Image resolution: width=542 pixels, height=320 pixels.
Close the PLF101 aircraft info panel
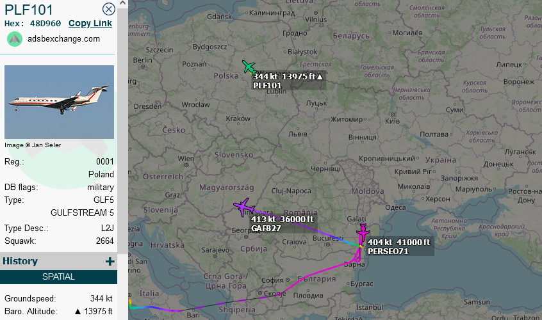point(109,9)
